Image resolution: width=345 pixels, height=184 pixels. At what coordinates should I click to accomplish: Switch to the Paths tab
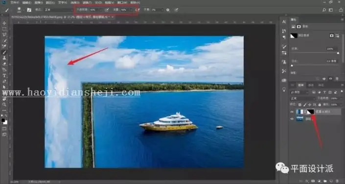(x=321, y=85)
